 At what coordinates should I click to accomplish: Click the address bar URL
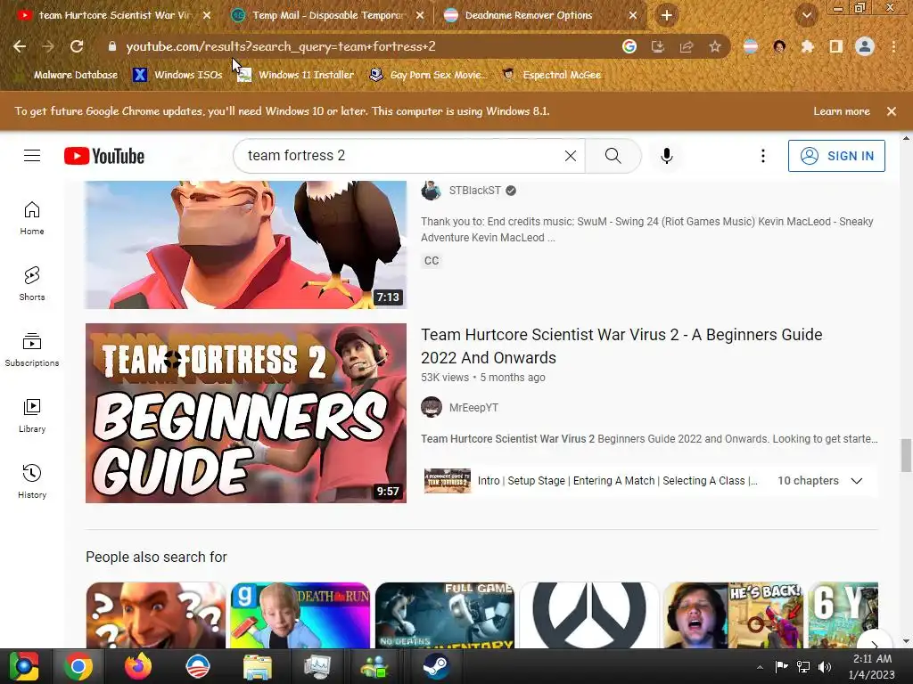[281, 46]
